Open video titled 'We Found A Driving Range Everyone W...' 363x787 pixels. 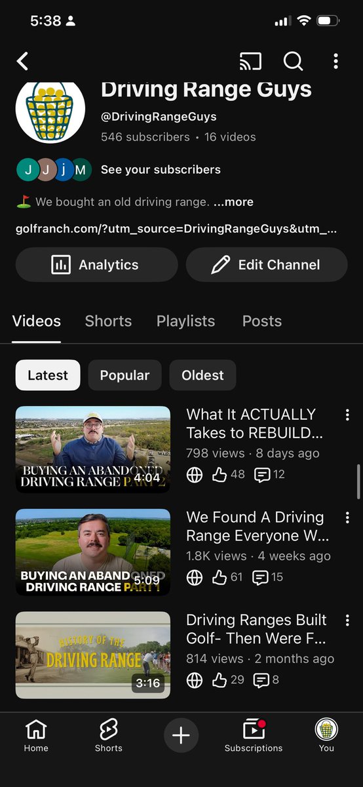point(258,527)
